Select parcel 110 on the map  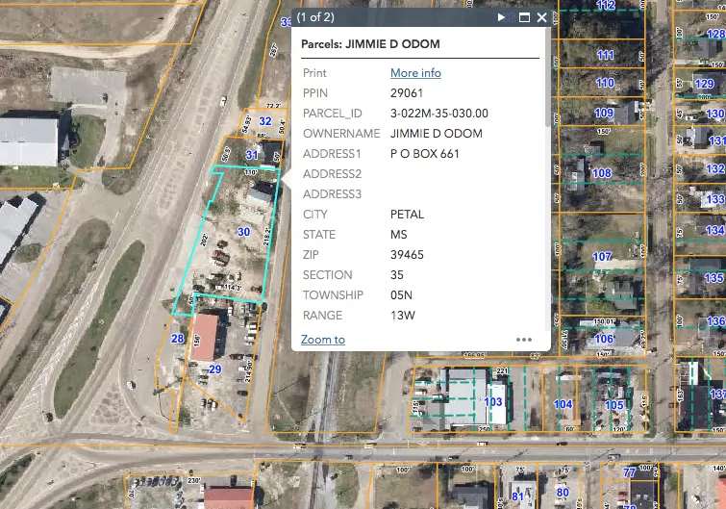click(x=604, y=83)
